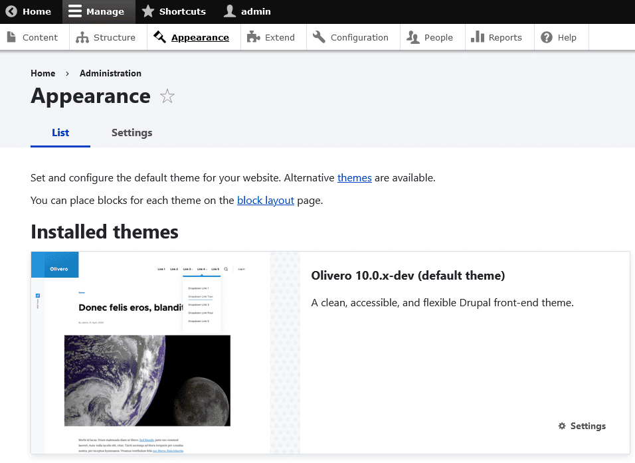Screen dimensions: 635x463
Task: Click 'Olivero 10.0.x-dev (default theme)' heading
Action: point(408,276)
